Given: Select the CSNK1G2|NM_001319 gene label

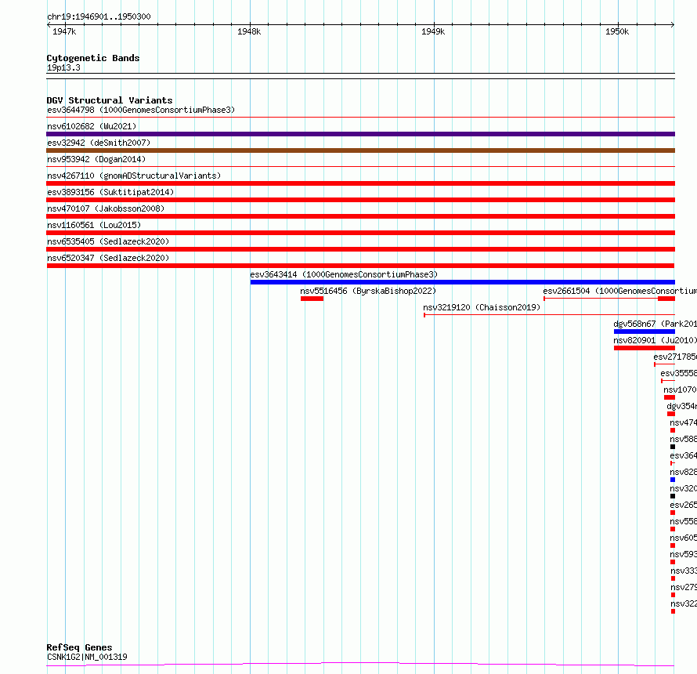Looking at the screenshot, I should pos(87,657).
